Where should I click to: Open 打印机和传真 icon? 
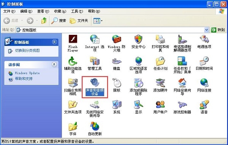click(160, 39)
